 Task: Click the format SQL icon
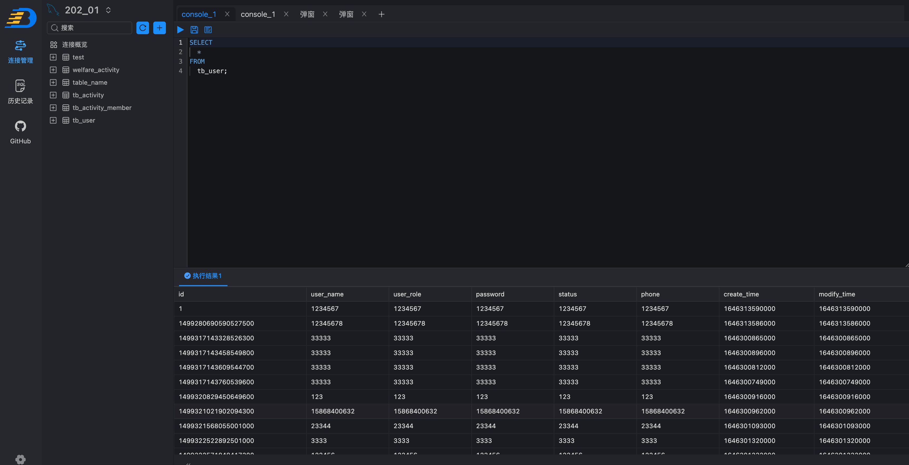pyautogui.click(x=208, y=30)
